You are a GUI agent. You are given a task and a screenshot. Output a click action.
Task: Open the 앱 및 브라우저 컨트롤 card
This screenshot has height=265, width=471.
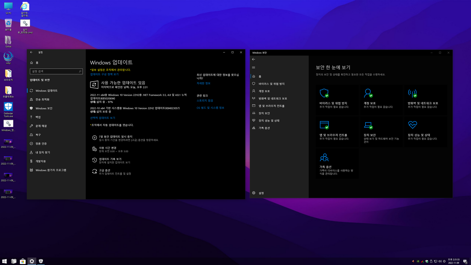tap(337, 132)
